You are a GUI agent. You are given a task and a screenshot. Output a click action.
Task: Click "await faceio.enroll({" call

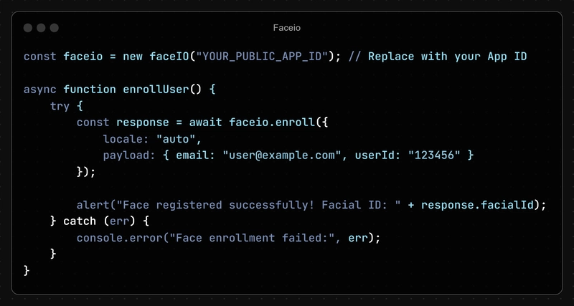point(258,123)
